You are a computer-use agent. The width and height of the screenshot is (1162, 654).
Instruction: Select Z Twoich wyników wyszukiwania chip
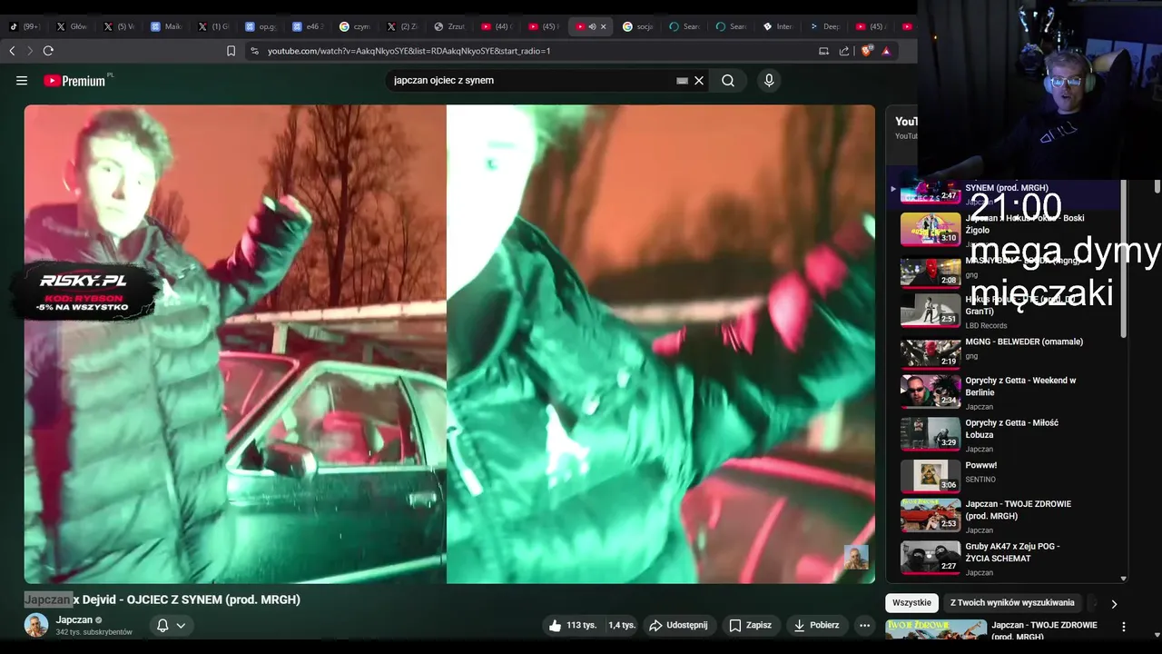tap(1012, 603)
